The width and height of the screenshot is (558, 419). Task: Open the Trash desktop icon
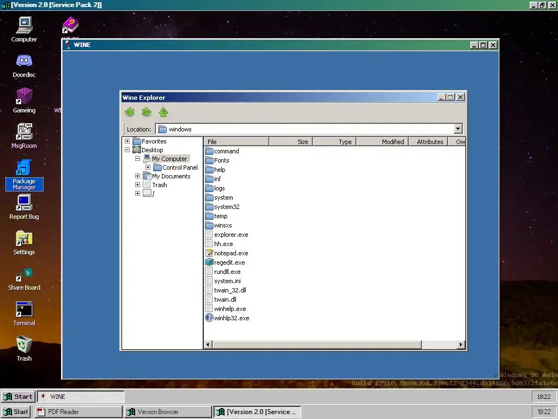pyautogui.click(x=24, y=349)
